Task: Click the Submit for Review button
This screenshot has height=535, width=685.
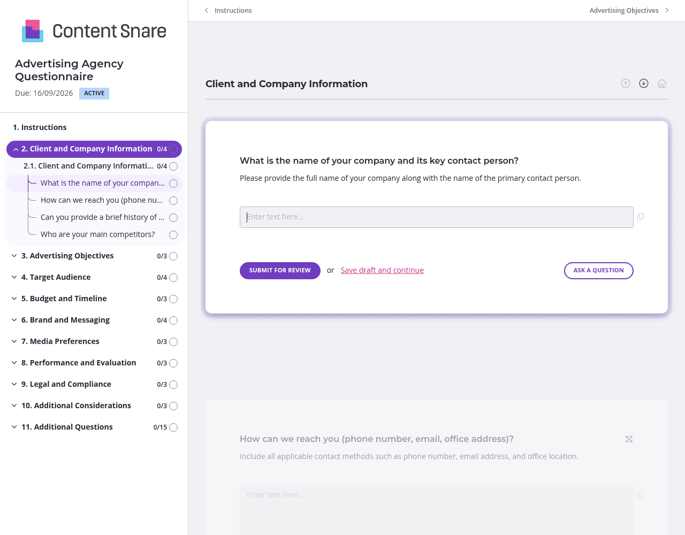Action: (x=280, y=271)
